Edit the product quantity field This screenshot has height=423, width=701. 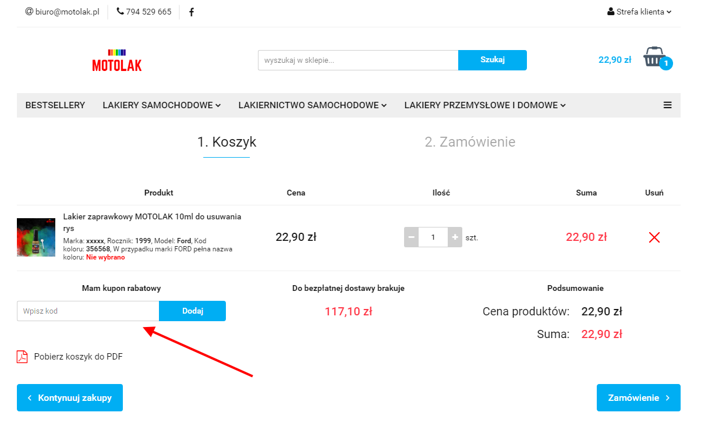coord(433,237)
